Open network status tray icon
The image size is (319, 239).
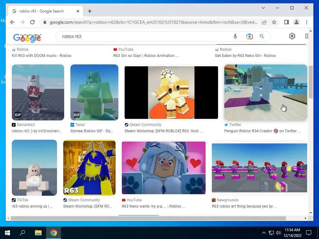(271, 233)
